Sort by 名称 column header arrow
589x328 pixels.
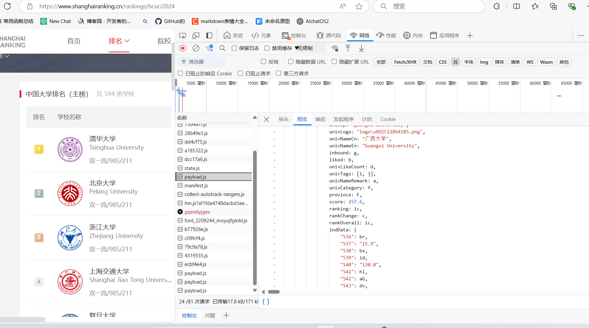255,117
